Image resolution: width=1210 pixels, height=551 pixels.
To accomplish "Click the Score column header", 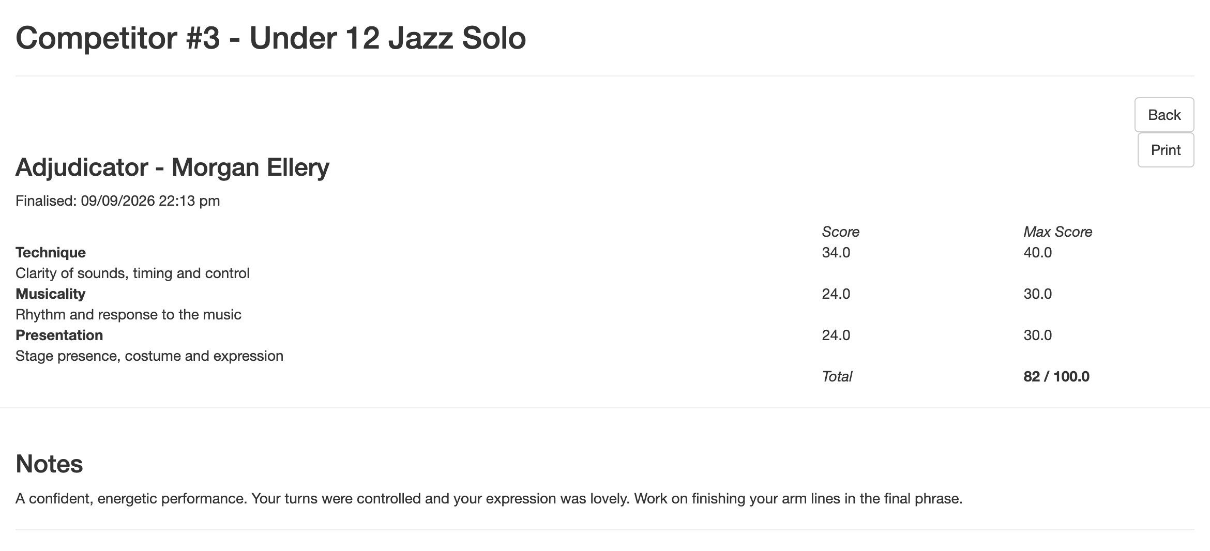I will click(840, 232).
